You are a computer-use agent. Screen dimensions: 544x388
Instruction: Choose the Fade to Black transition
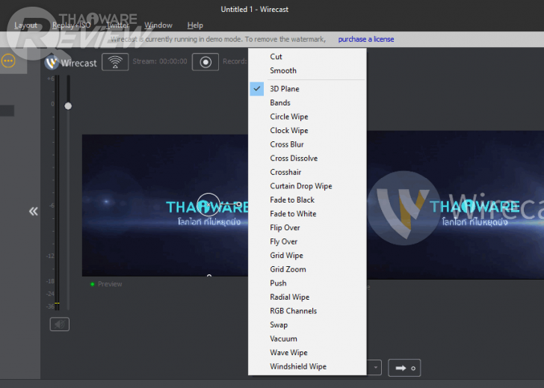click(307, 200)
